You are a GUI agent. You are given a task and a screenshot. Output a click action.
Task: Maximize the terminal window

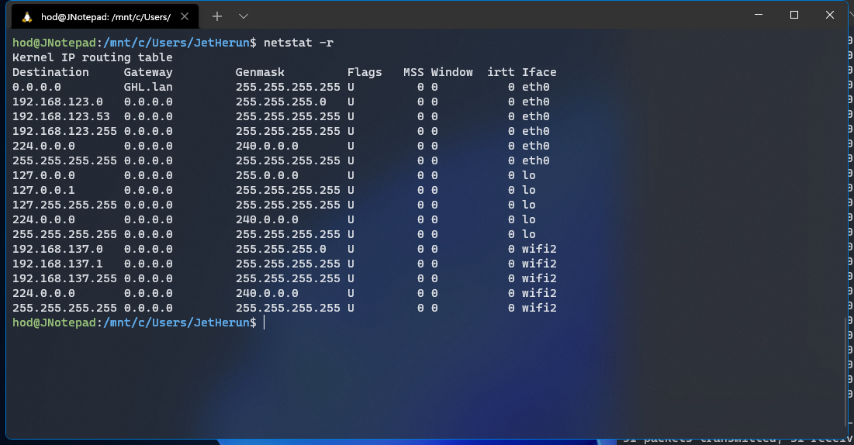point(794,15)
